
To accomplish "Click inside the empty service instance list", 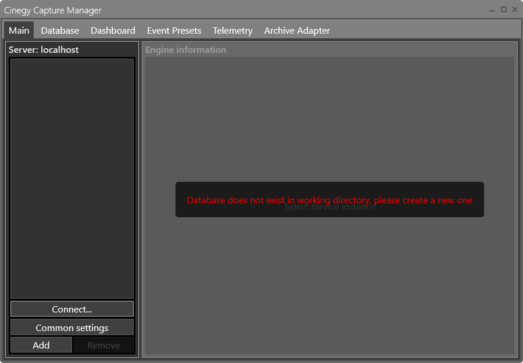I will coord(71,174).
